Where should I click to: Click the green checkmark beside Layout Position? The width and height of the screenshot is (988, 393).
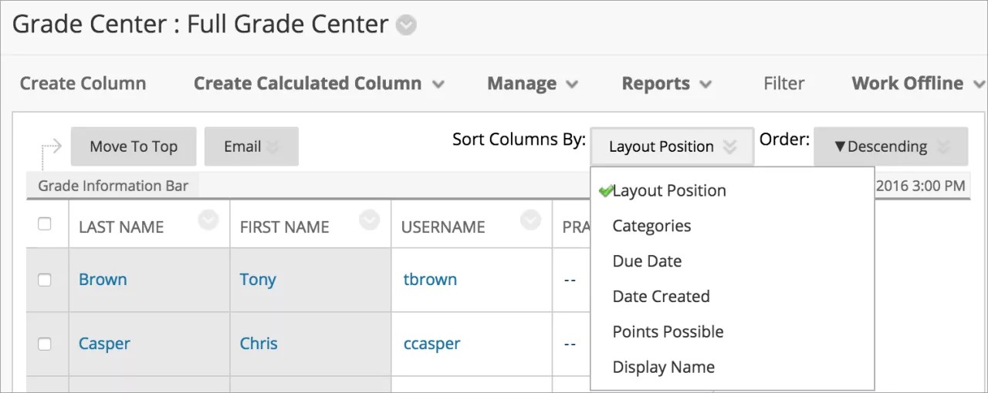click(605, 191)
